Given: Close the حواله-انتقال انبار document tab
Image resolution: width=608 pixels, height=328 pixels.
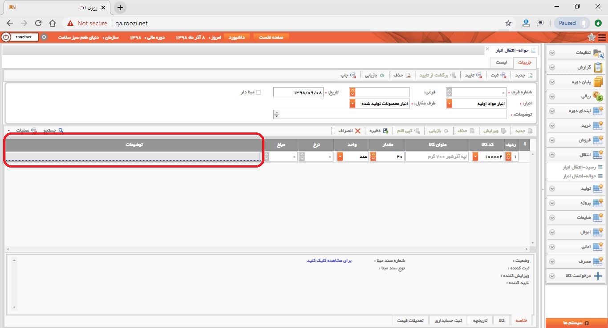Looking at the screenshot, I should coord(487,48).
